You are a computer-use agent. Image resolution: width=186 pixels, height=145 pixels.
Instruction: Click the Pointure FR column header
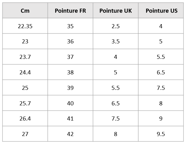pos(70,11)
